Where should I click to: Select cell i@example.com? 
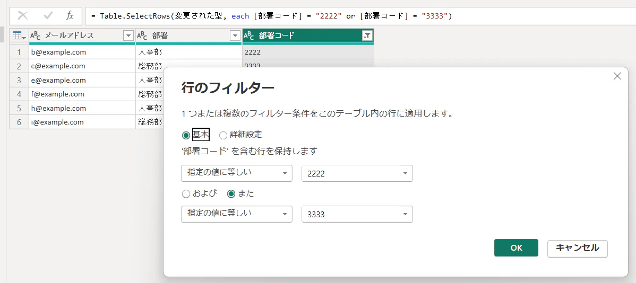(82, 122)
